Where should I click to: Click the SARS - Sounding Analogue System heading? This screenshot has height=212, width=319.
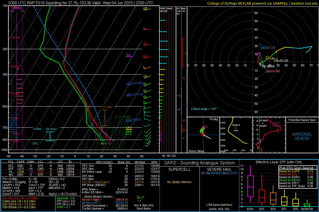(x=199, y=163)
